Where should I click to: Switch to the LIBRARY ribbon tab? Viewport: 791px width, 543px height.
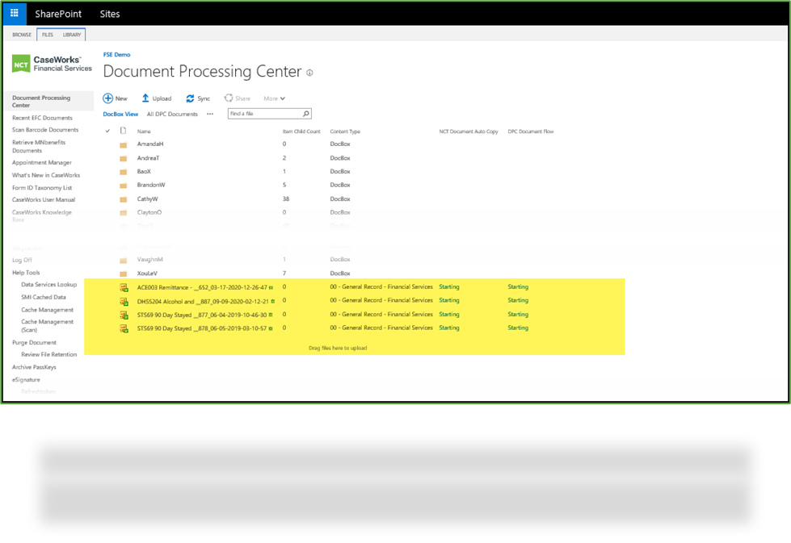coord(71,35)
